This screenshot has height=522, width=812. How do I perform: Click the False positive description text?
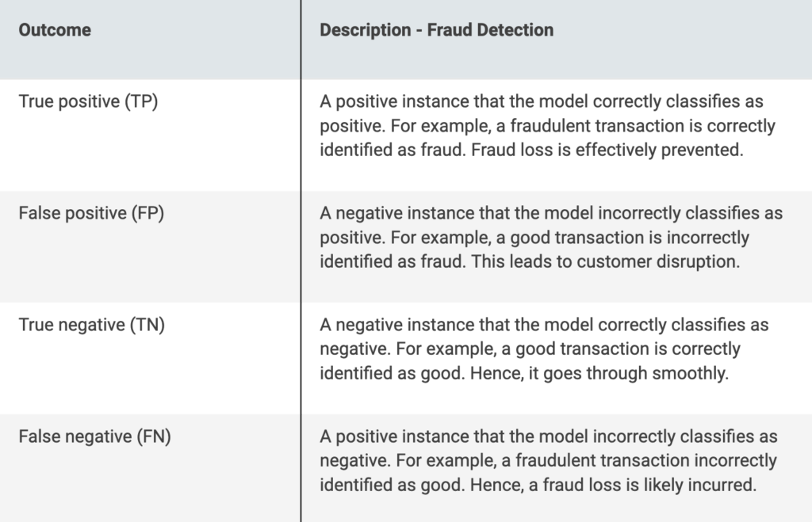[551, 238]
